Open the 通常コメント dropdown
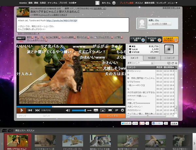This screenshot has height=150, width=196. (x=140, y=63)
